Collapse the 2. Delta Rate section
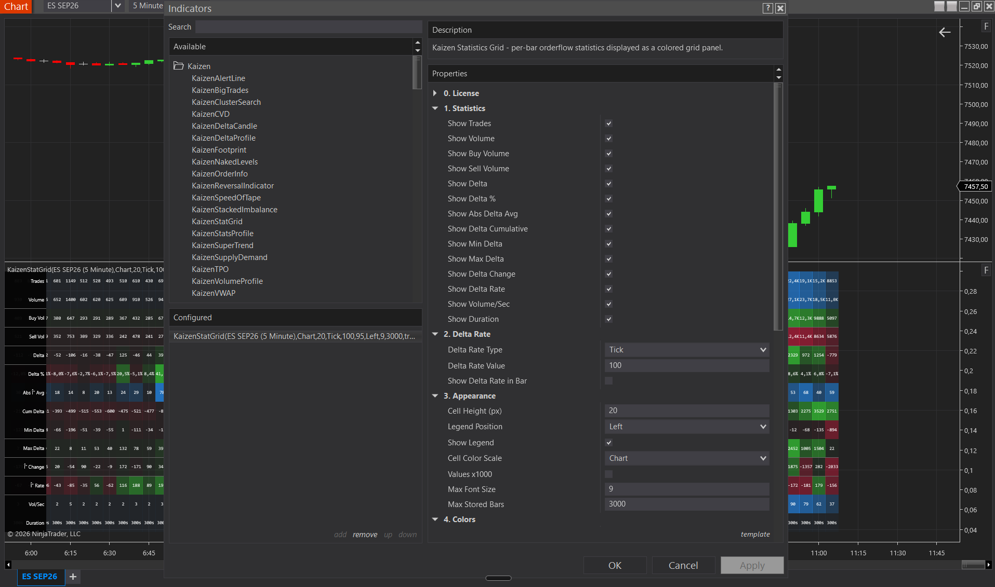 click(x=435, y=334)
